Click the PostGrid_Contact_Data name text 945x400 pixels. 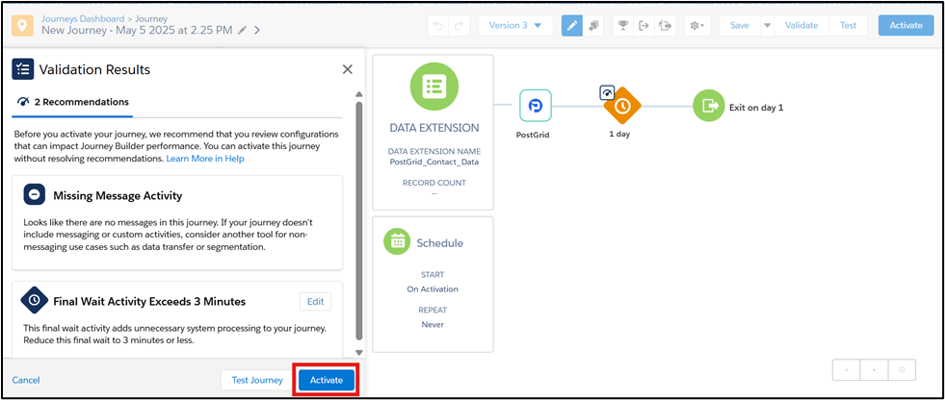(x=433, y=162)
